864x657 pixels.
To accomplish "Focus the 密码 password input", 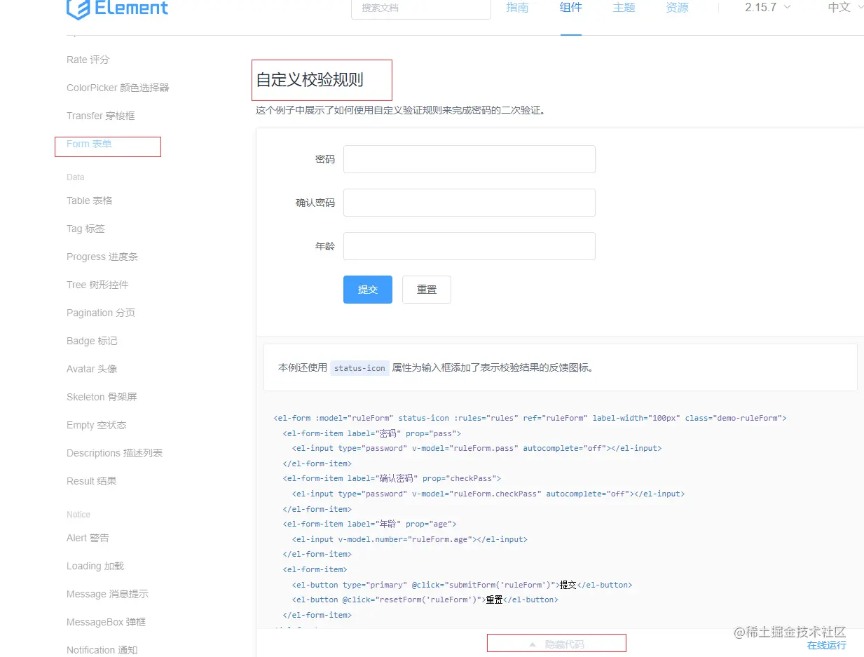I will 469,159.
